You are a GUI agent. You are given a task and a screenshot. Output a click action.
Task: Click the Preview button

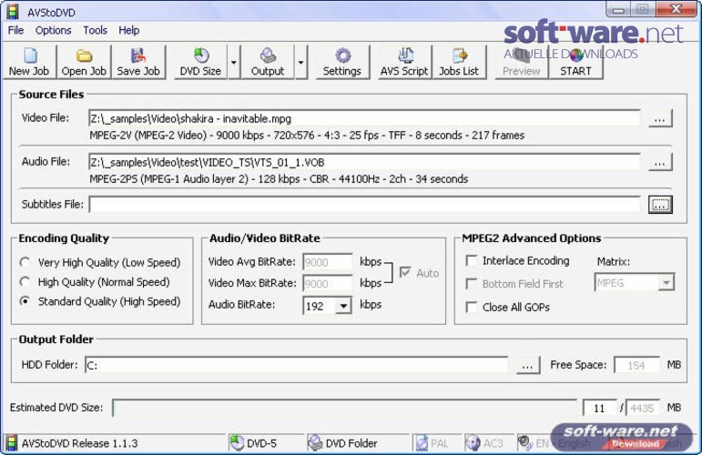[x=522, y=62]
